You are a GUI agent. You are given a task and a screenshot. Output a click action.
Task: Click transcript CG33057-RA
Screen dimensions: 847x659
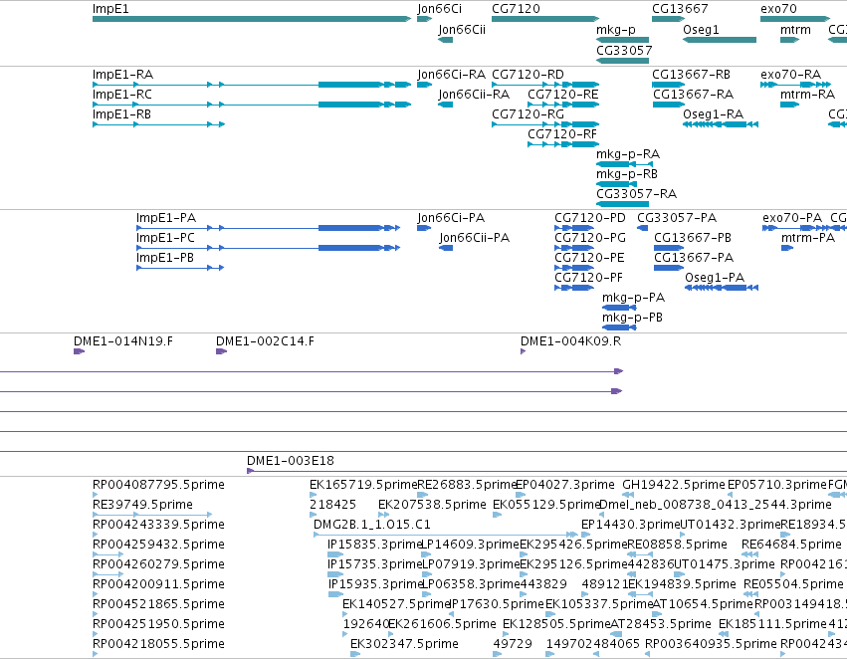[x=622, y=204]
